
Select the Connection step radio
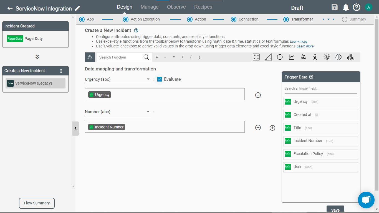(234, 19)
